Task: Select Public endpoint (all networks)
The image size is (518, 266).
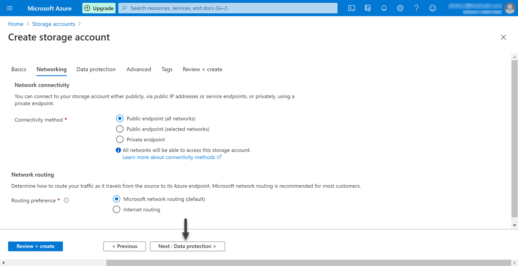Action: (120, 118)
